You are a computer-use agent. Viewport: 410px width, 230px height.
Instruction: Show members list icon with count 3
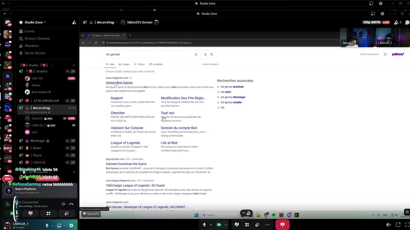(x=398, y=22)
